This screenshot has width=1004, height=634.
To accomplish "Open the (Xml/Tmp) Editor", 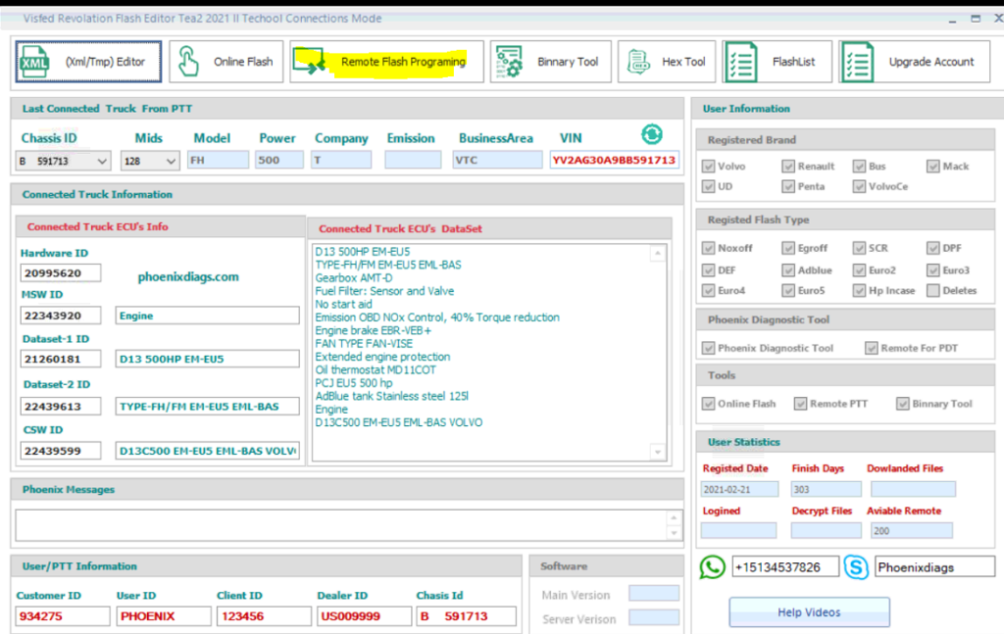I will (88, 62).
